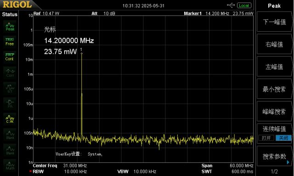
Task: Select the C.W. trace status icon
Action: [10, 119]
